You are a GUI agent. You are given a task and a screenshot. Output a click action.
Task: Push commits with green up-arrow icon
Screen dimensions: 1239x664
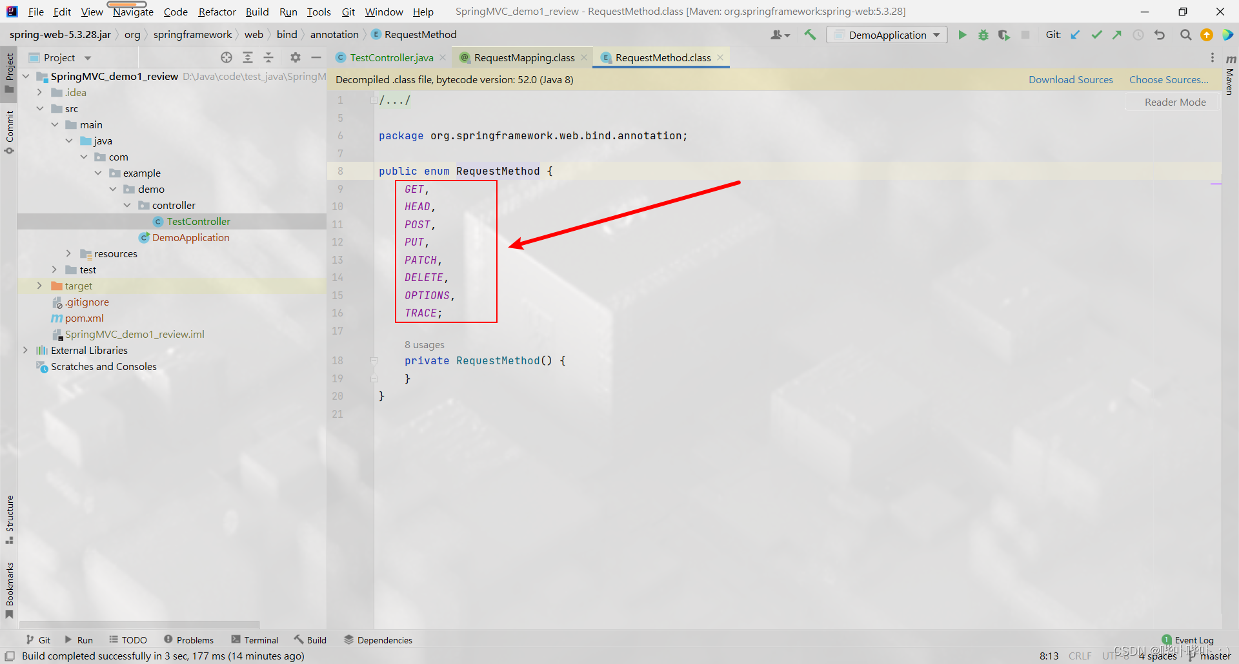[x=1117, y=35]
